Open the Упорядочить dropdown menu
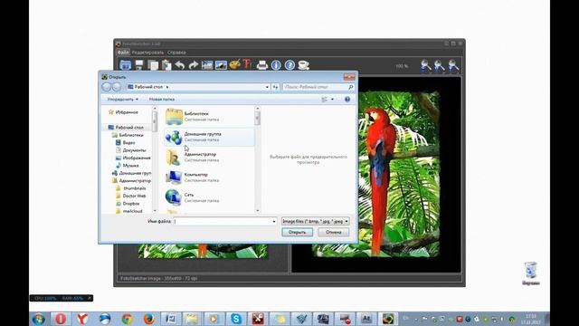 point(123,100)
